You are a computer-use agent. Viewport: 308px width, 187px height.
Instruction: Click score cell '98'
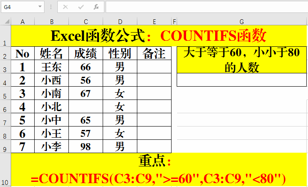coord(86,146)
